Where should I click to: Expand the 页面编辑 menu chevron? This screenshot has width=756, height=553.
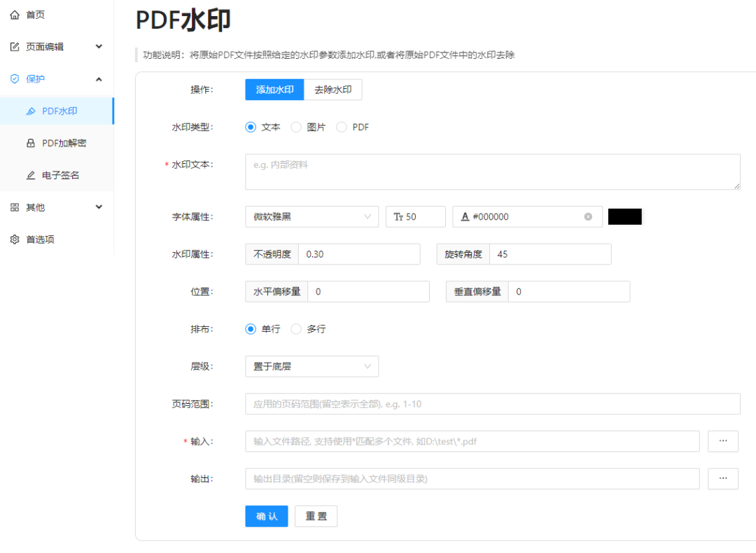tap(99, 47)
